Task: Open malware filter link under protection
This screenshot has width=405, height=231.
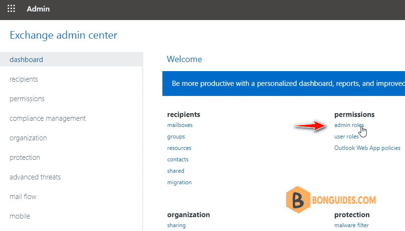Action: coord(352,225)
